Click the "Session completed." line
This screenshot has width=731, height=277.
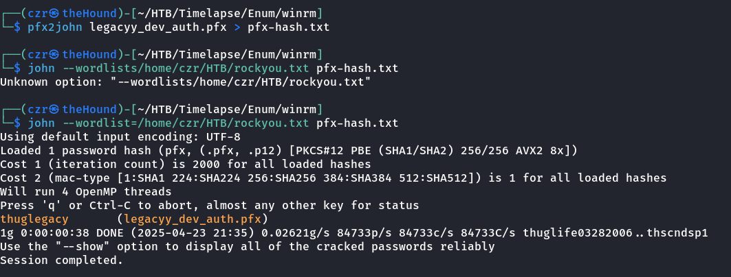(61, 261)
